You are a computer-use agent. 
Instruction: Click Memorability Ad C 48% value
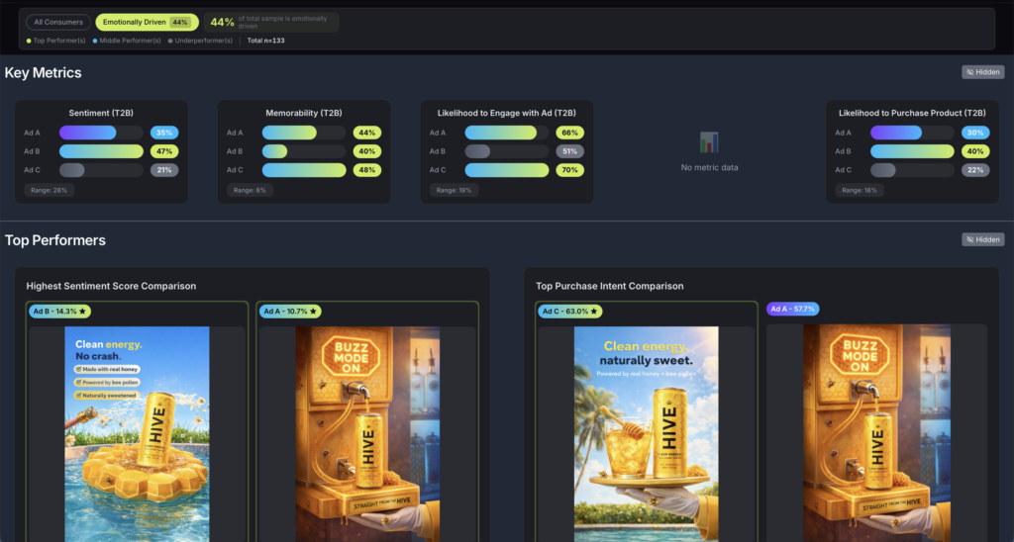(x=366, y=170)
